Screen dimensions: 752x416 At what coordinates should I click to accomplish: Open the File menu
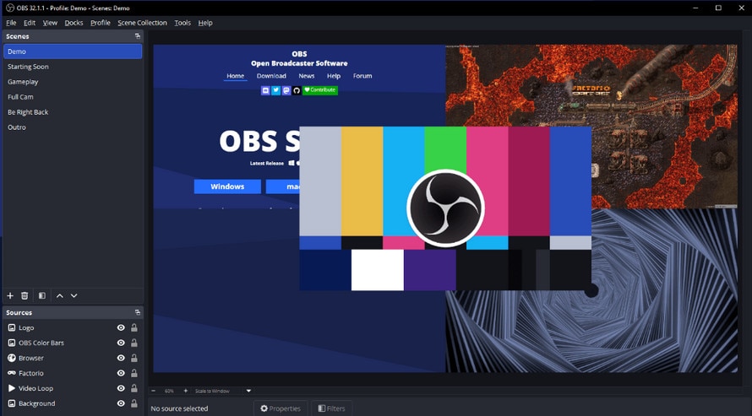tap(11, 23)
